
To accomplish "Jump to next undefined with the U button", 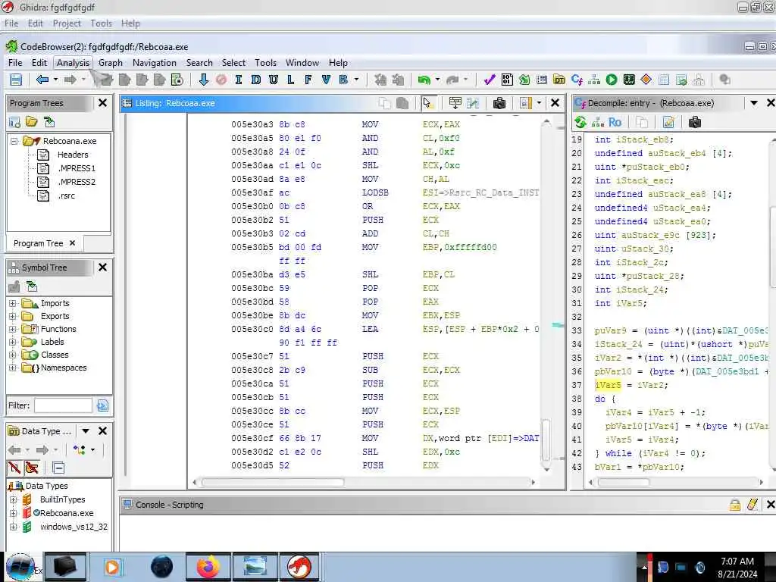I will [x=273, y=79].
